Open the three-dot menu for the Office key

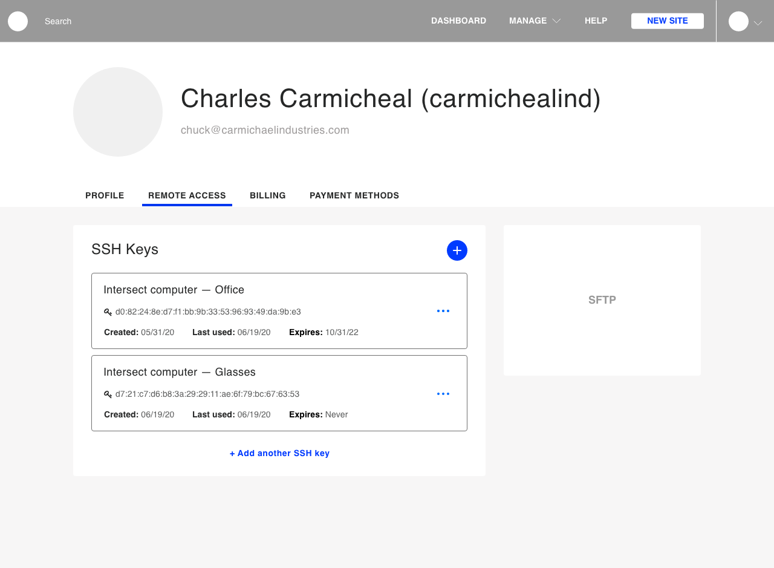point(443,311)
